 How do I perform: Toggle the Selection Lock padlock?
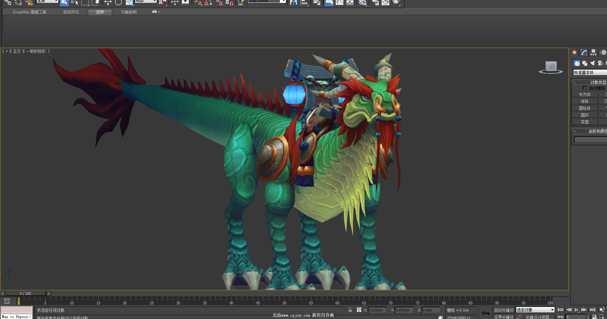(x=350, y=310)
